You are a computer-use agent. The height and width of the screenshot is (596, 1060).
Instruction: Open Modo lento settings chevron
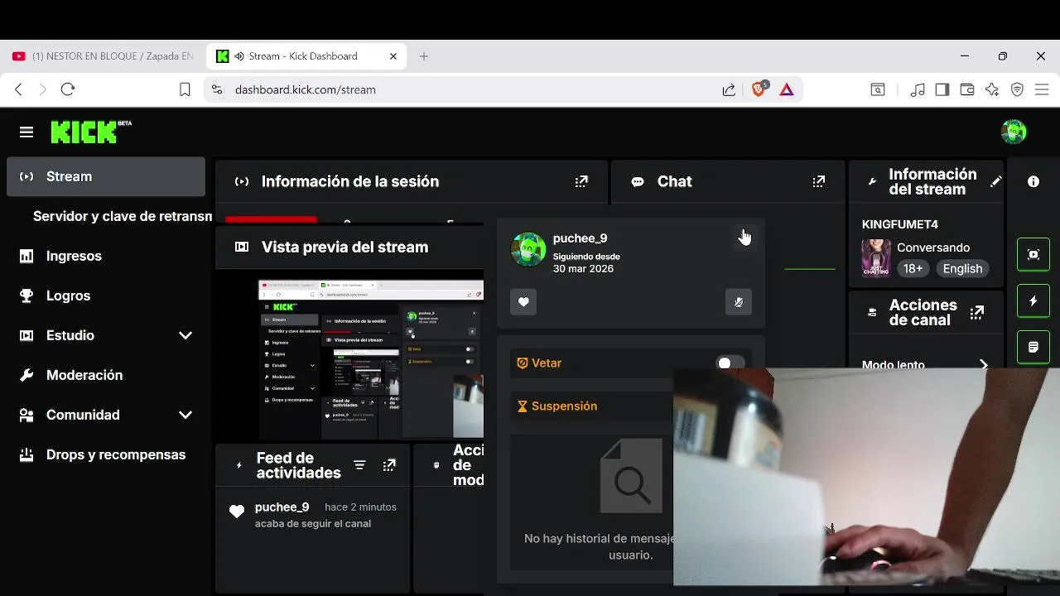983,363
